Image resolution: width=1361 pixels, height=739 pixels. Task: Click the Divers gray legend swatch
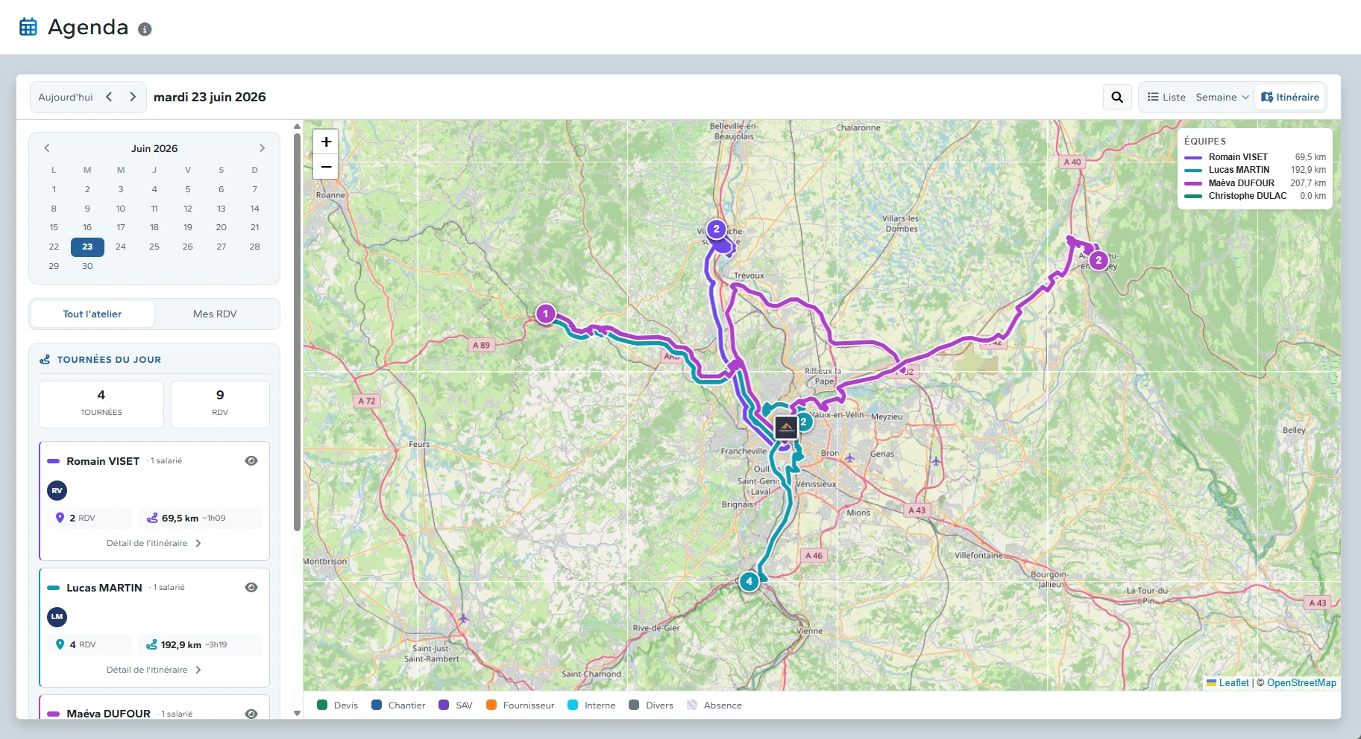[x=634, y=705]
